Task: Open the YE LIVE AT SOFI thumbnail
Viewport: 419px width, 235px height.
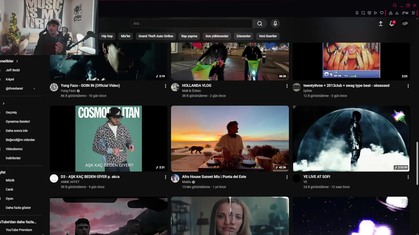Action: (351, 138)
